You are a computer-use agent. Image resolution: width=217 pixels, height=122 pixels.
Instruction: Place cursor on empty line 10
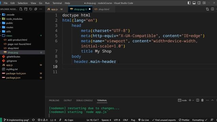click(x=139, y=67)
